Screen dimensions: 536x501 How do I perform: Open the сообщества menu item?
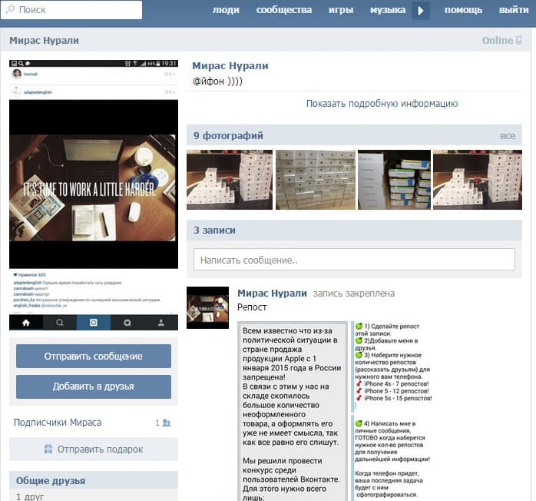tap(284, 10)
